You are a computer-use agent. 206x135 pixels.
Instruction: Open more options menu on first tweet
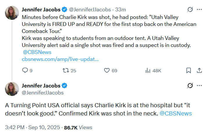[x=200, y=10]
